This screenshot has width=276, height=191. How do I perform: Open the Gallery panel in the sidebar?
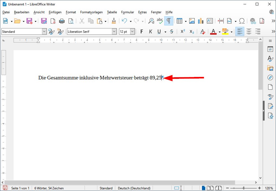pyautogui.click(x=270, y=68)
